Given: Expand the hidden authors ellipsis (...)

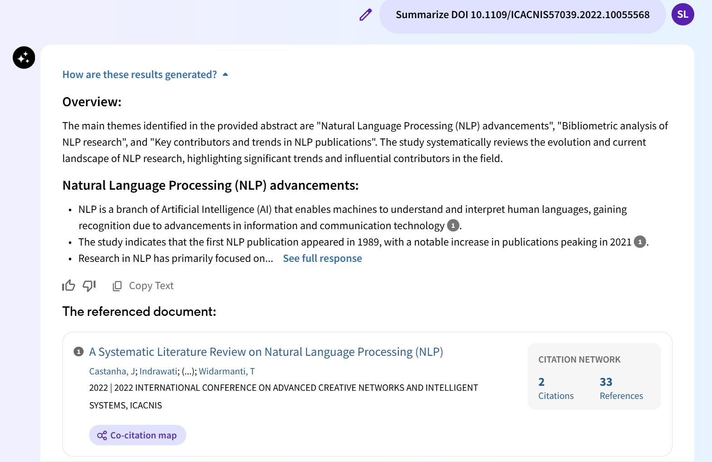Looking at the screenshot, I should [x=189, y=371].
